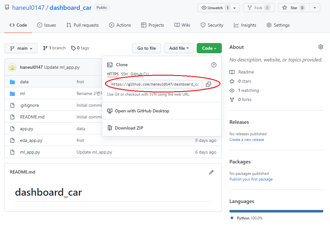Click the star icon beside 0 stars

coord(232,81)
